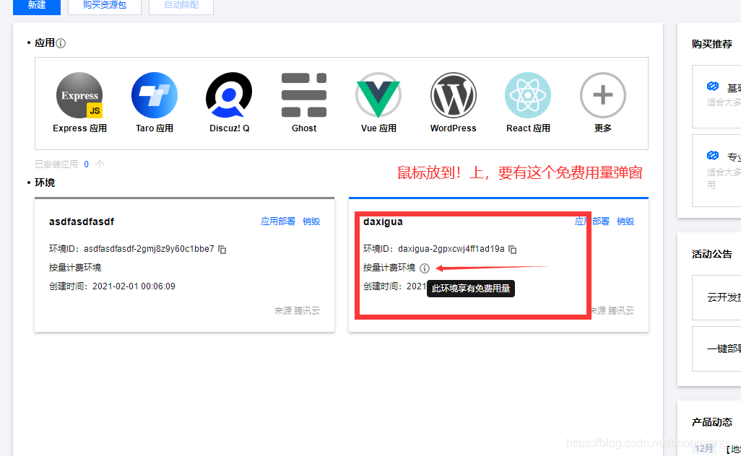Select the daxigua environment name

pyautogui.click(x=383, y=222)
